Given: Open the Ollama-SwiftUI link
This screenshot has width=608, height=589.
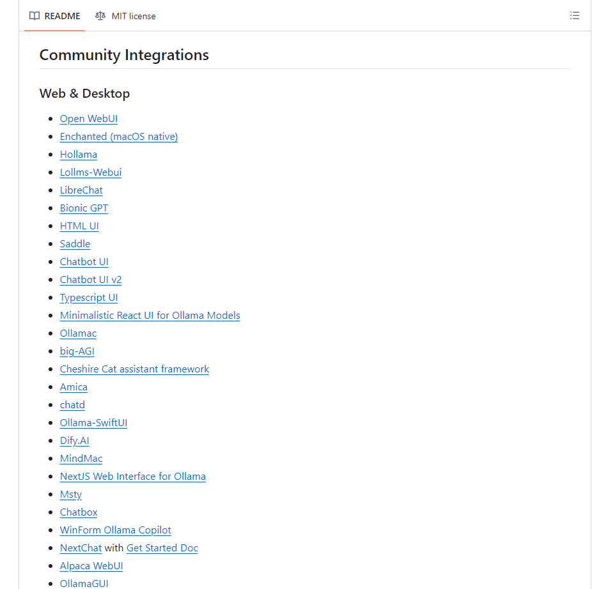Looking at the screenshot, I should (x=93, y=423).
